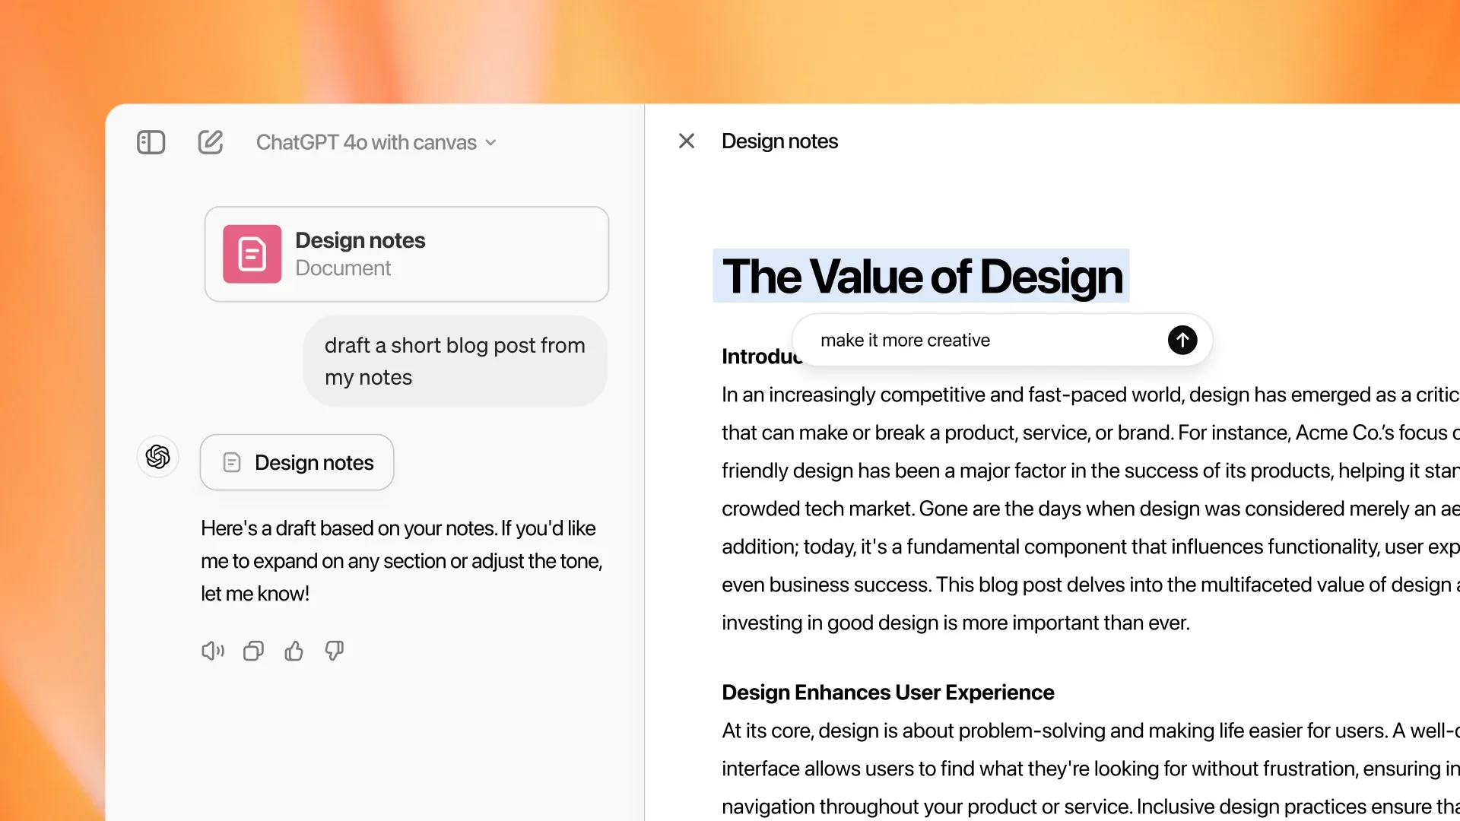Screen dimensions: 1460x821
Task: Click the document attachment in chat
Action: (407, 252)
